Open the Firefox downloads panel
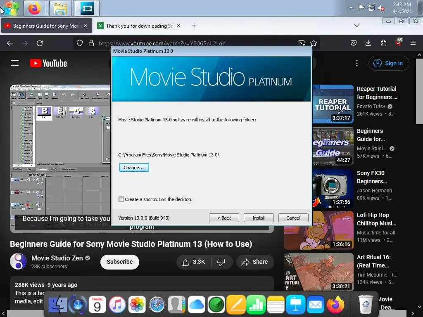This screenshot has width=423, height=317. (368, 43)
